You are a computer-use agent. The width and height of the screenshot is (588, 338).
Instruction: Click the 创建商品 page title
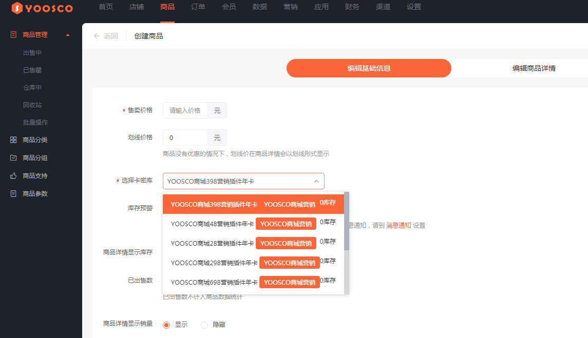(148, 36)
